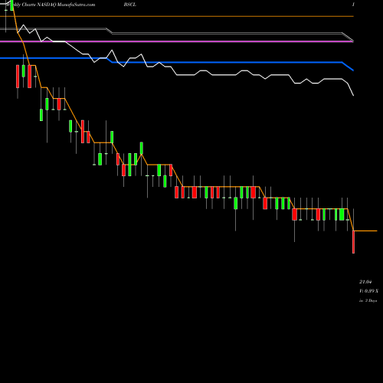This screenshot has width=383, height=383.
Task: Click the 21.04 price value
Action: pyautogui.click(x=365, y=282)
